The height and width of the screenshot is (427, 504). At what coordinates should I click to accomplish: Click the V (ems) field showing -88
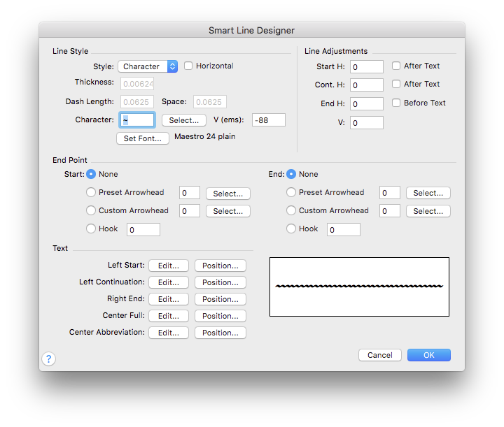point(269,120)
